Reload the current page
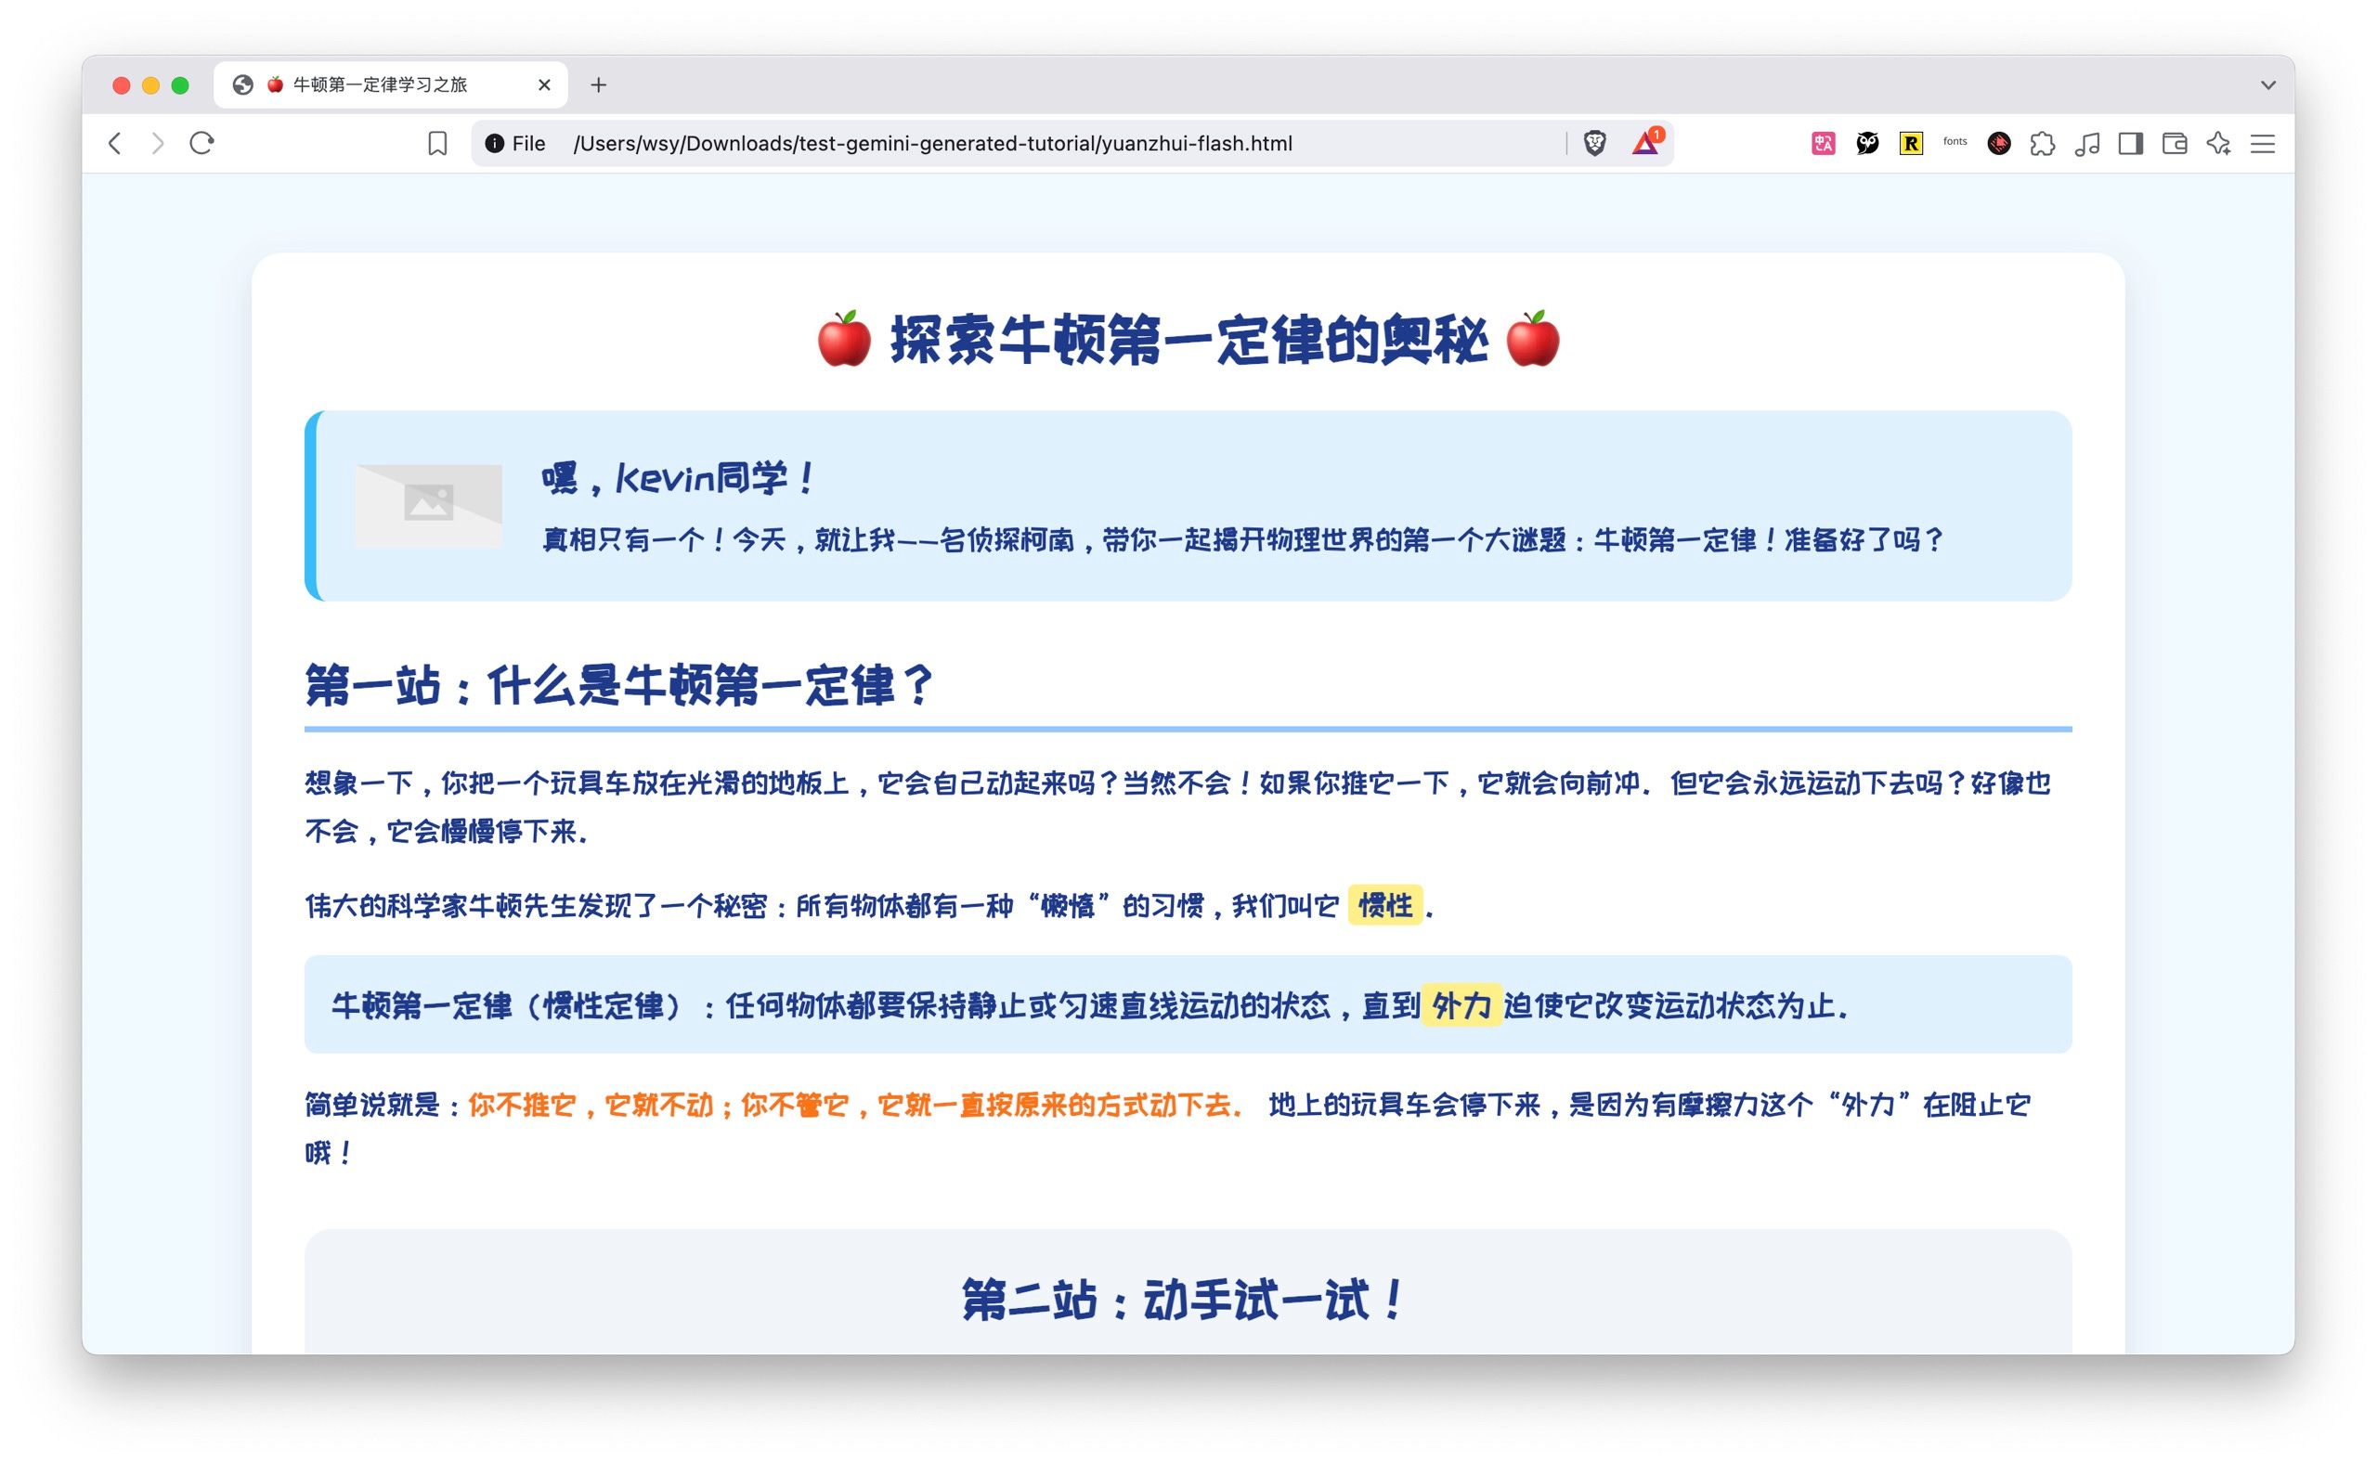 [201, 143]
